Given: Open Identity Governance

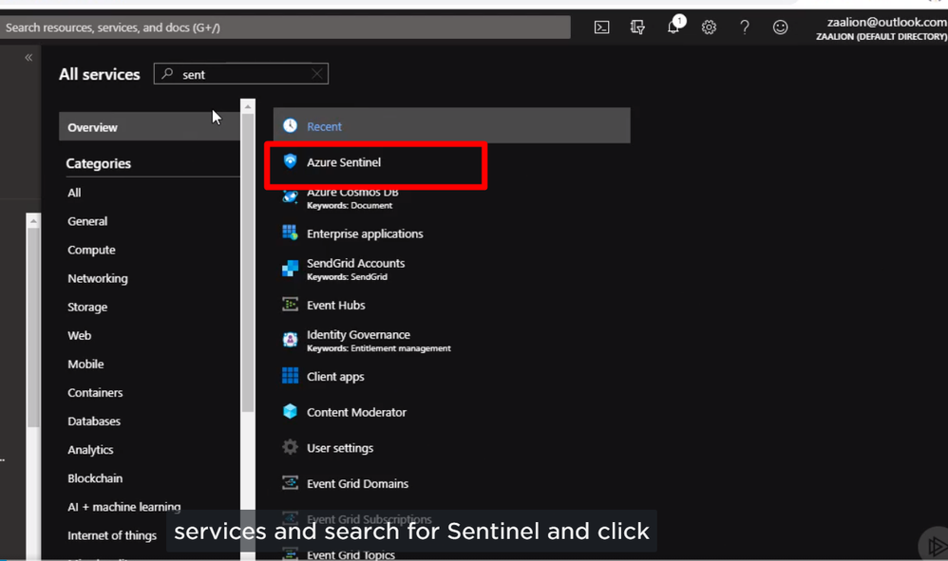Looking at the screenshot, I should [358, 334].
